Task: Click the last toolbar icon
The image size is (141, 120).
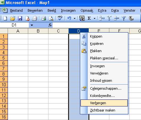Action: pos(131,18)
